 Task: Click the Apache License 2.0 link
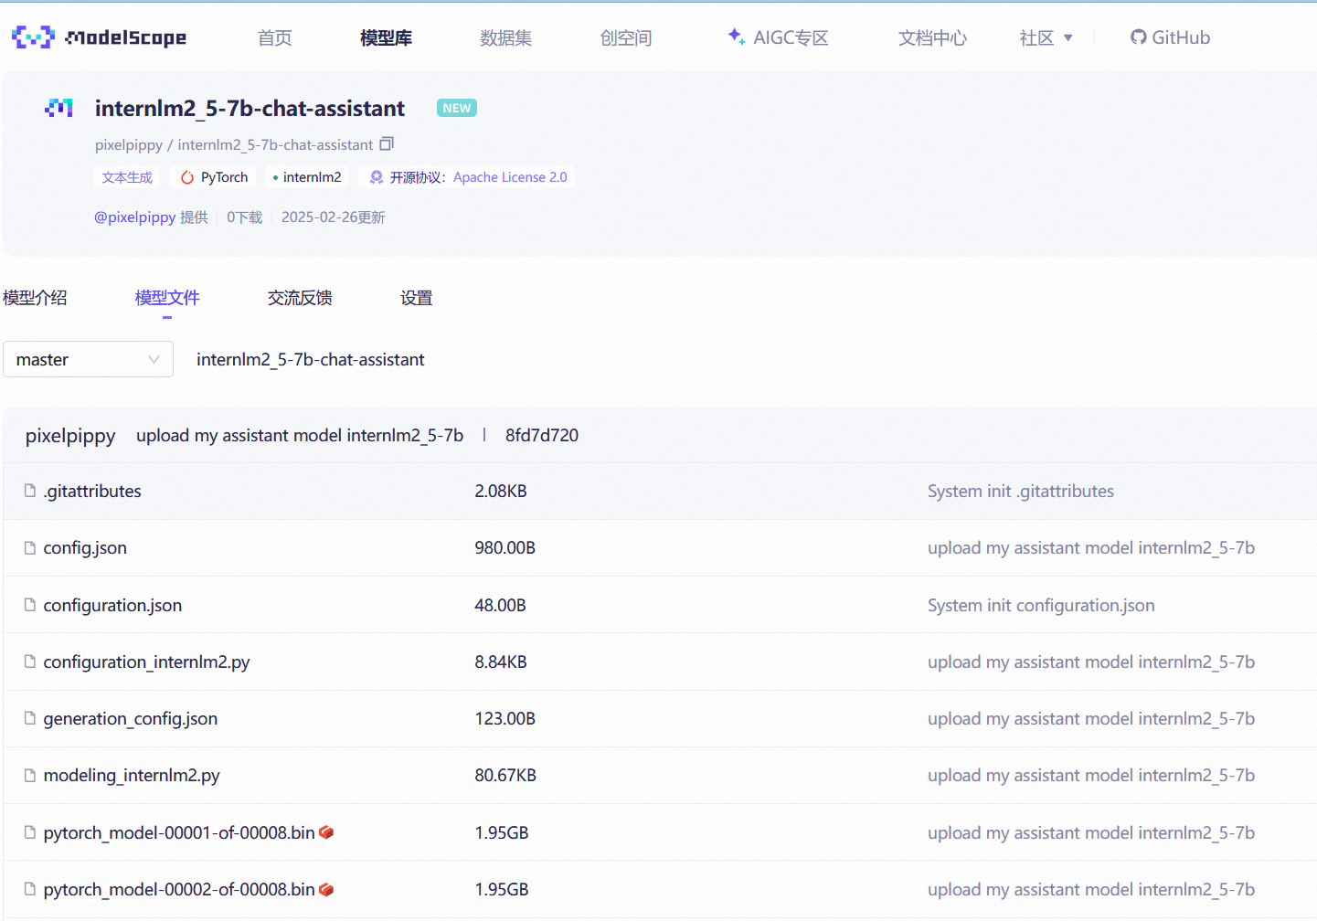(510, 177)
